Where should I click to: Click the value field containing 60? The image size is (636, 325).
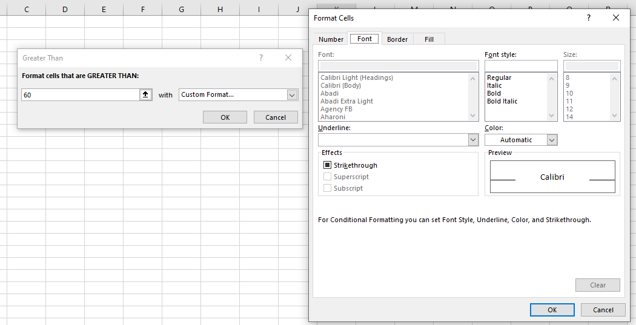point(80,95)
